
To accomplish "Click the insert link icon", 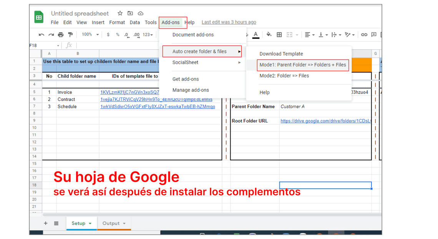I will (x=364, y=35).
